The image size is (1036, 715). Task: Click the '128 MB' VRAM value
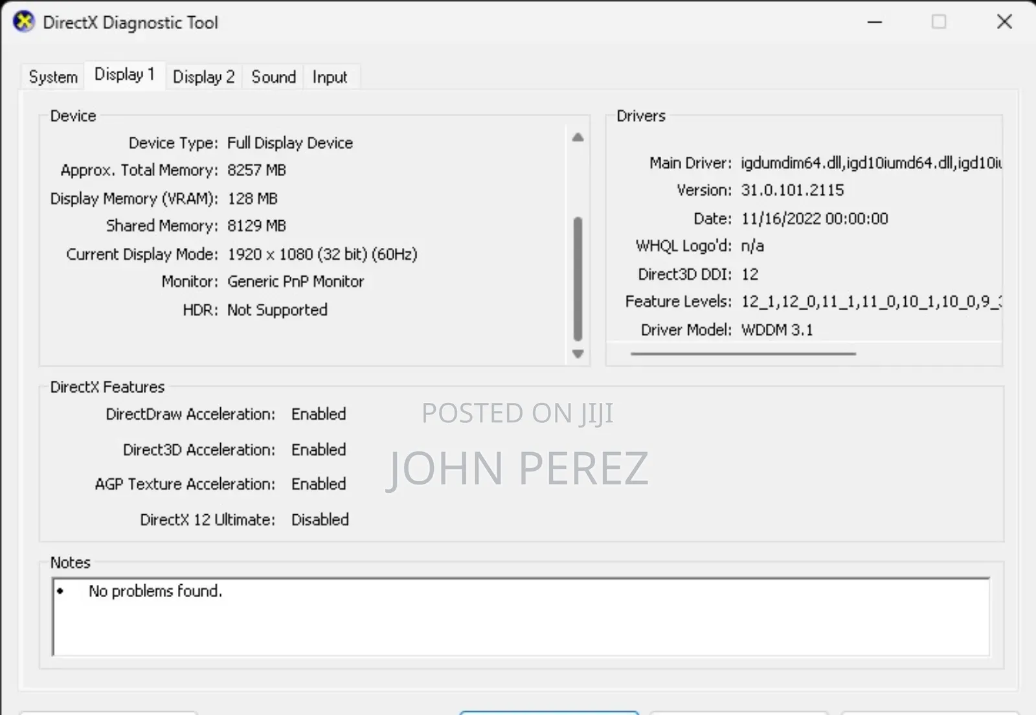tap(253, 199)
